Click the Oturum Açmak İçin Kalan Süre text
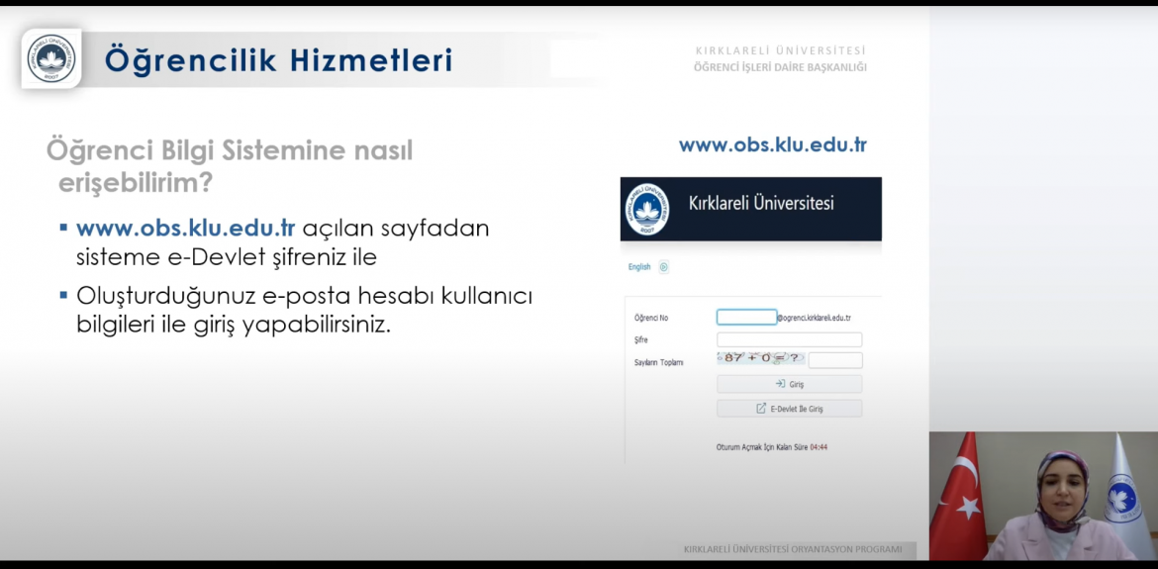 [762, 447]
